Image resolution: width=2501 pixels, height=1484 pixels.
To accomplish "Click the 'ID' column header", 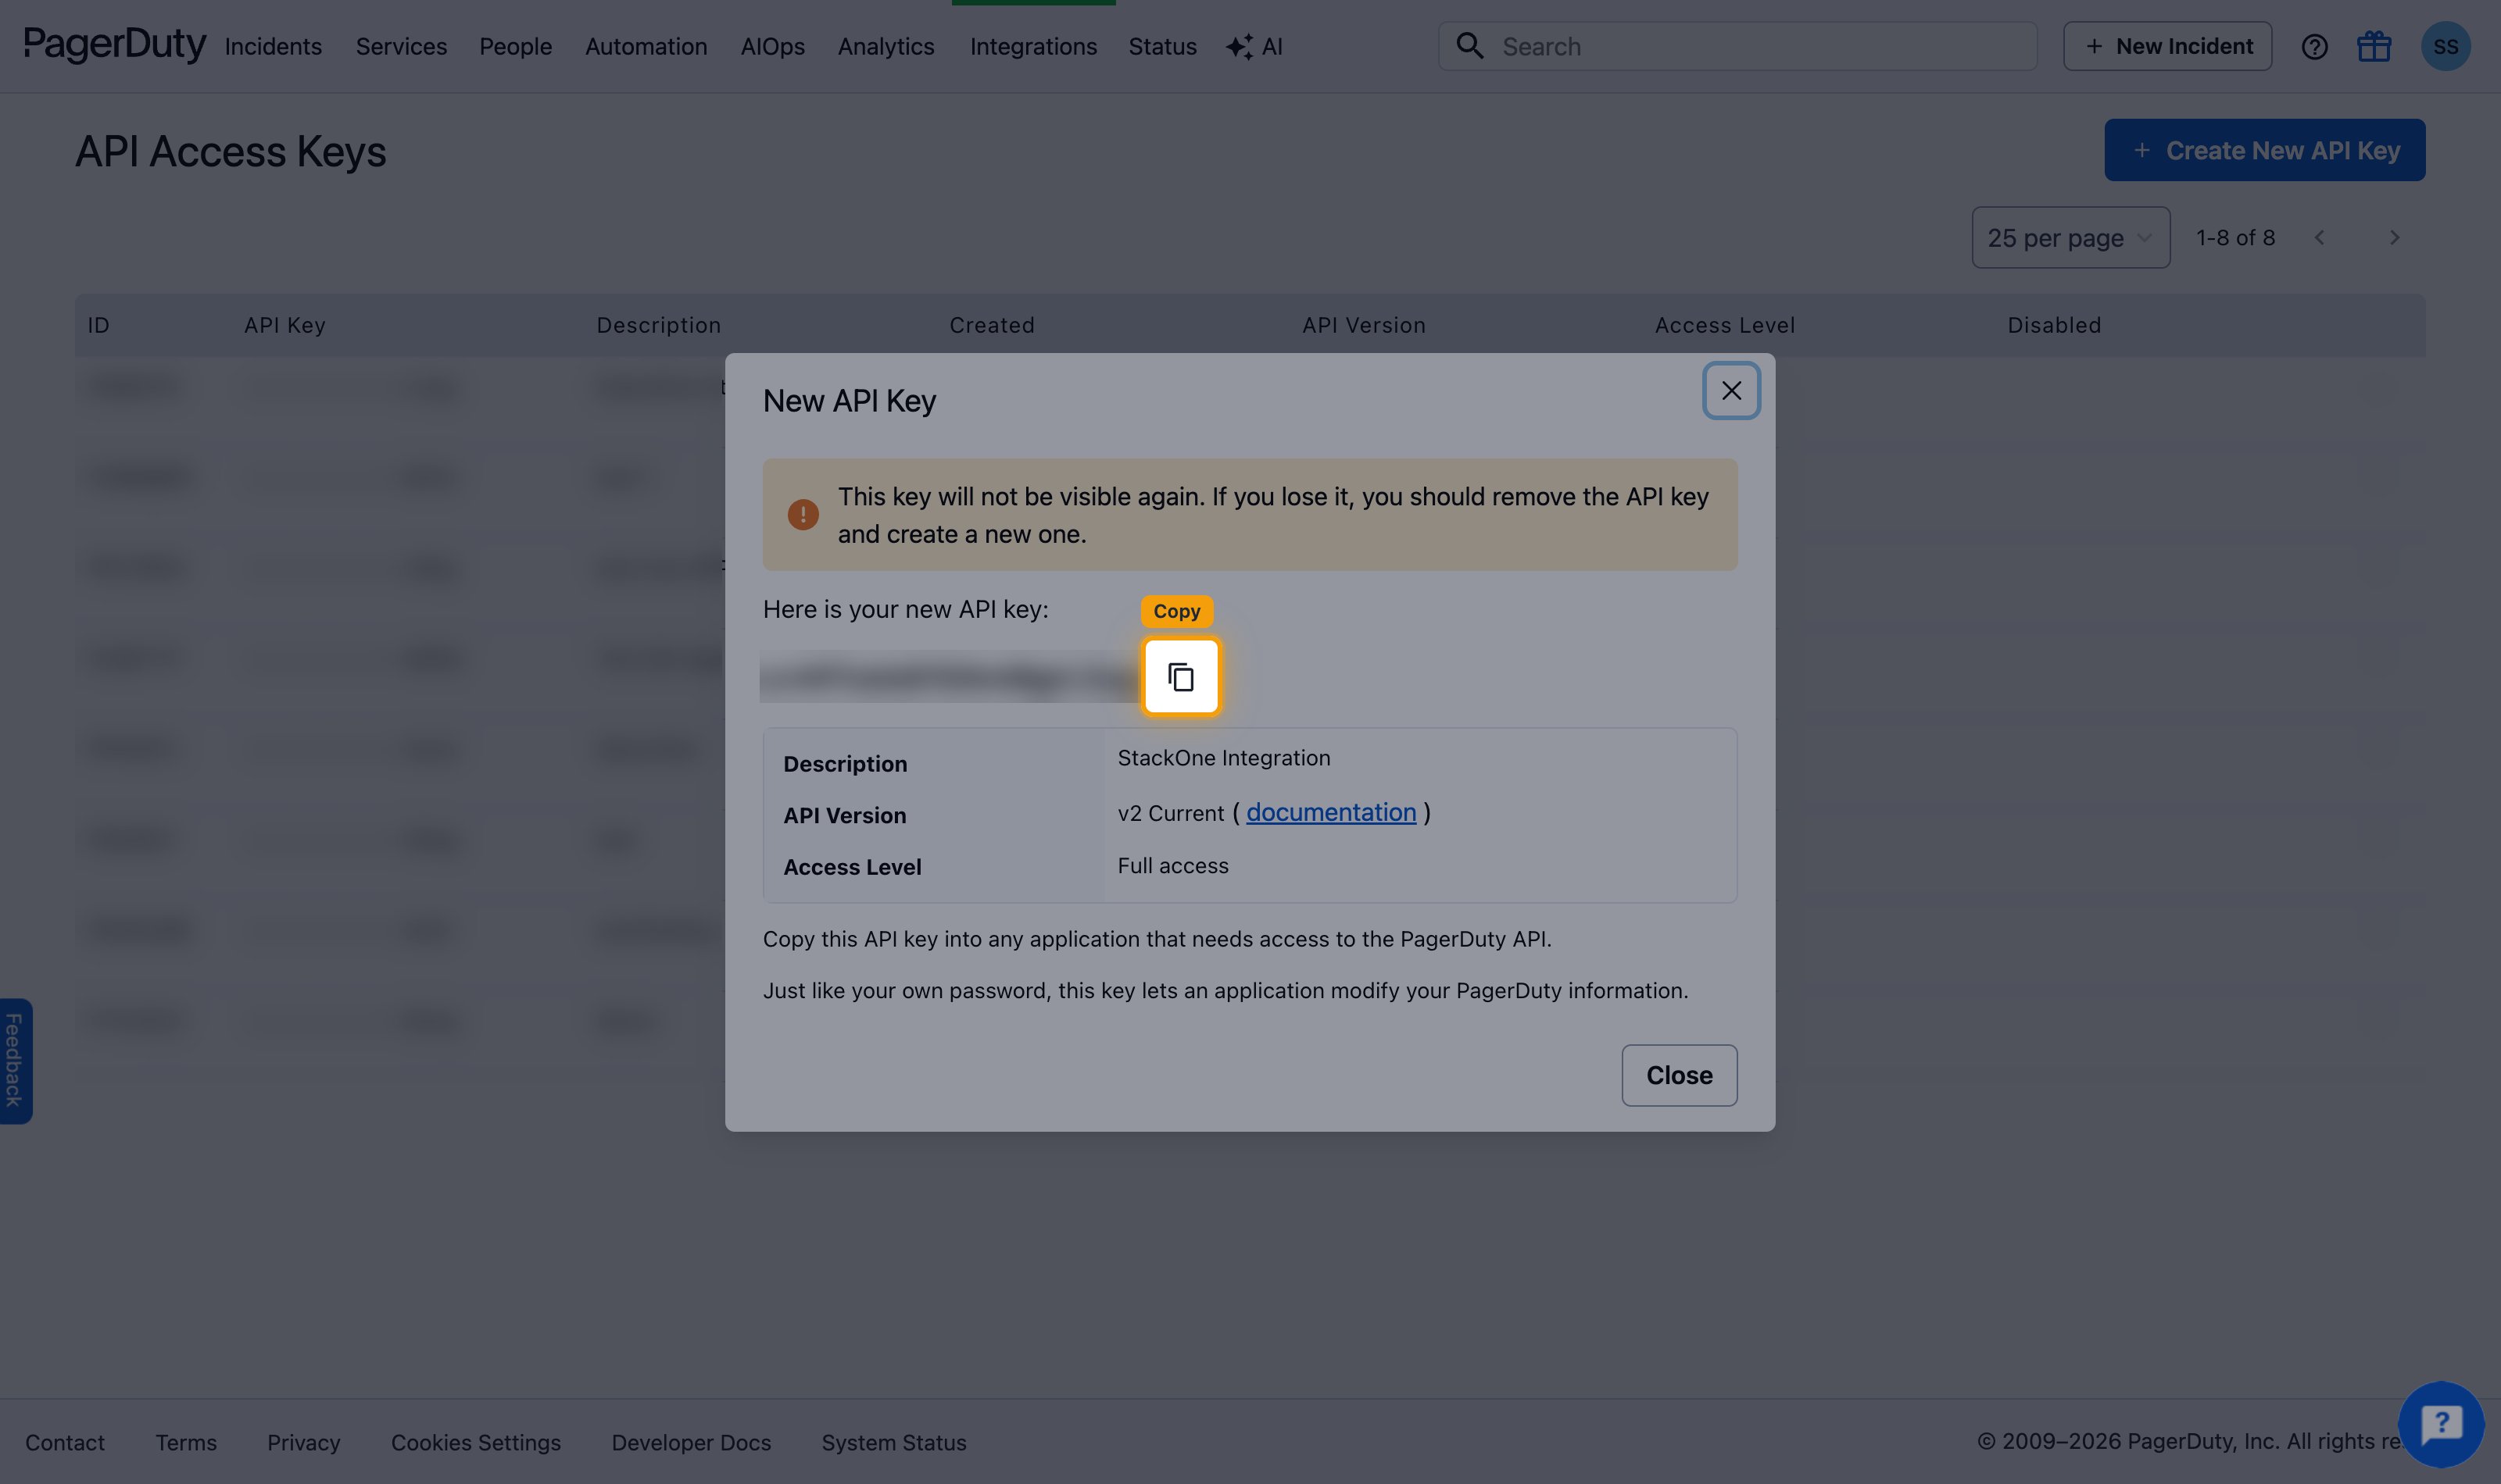I will tap(98, 325).
